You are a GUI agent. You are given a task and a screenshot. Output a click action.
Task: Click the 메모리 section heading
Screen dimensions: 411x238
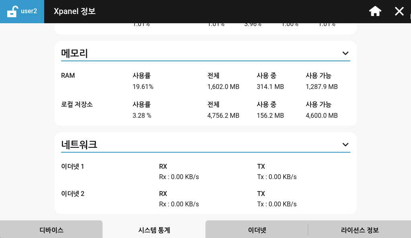[x=74, y=53]
